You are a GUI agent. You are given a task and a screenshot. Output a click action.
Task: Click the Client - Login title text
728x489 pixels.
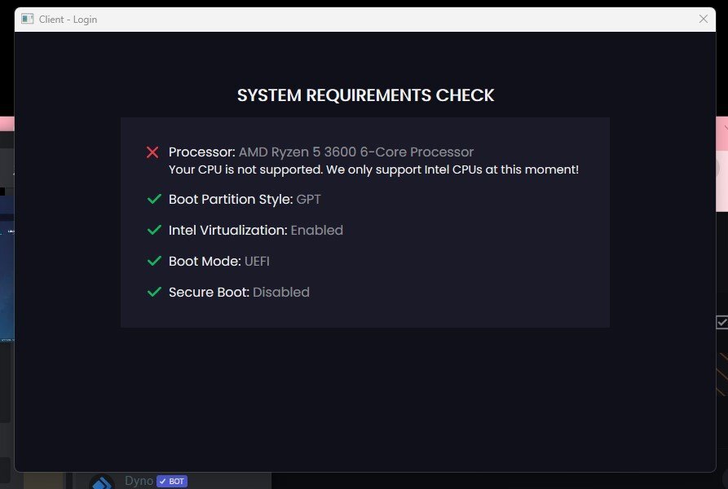(68, 19)
